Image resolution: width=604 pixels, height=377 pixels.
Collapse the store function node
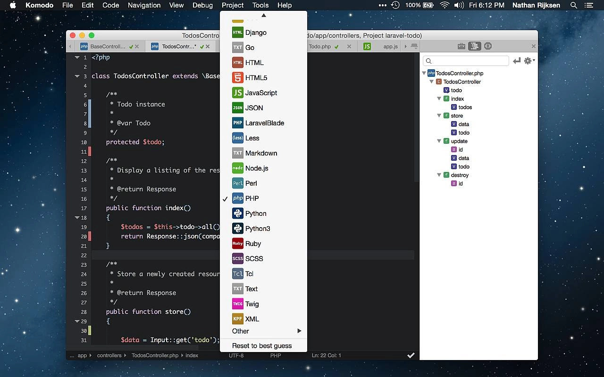click(x=439, y=115)
